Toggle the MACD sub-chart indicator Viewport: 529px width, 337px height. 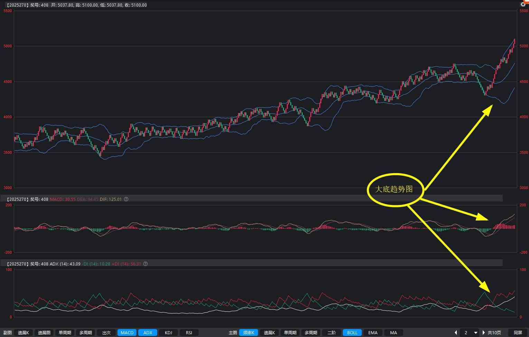pos(127,333)
